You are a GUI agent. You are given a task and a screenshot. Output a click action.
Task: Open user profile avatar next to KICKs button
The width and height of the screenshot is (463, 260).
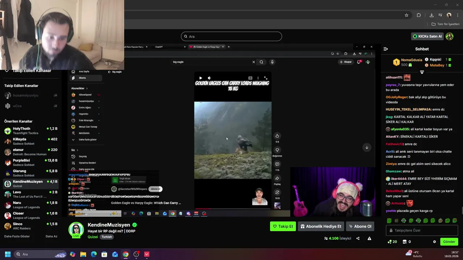(x=449, y=36)
